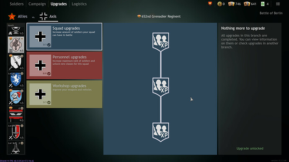This screenshot has width=289, height=162.
Task: Open the hamburger menu icon
Action: tap(278, 4)
